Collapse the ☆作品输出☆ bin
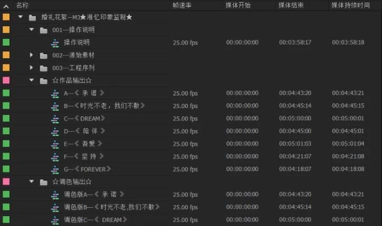382x226 pixels. point(32,80)
